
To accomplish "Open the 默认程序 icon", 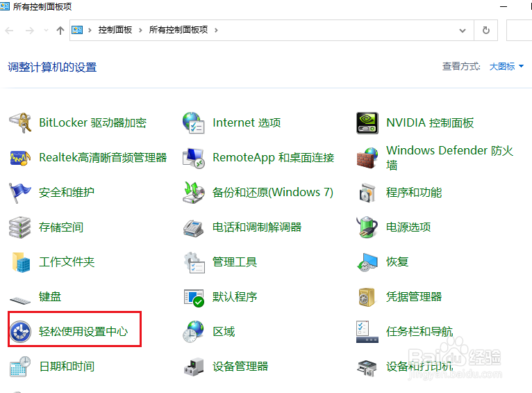I will (x=194, y=298).
